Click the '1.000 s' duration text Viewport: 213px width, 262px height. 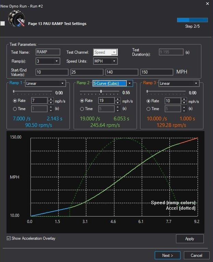(187, 119)
